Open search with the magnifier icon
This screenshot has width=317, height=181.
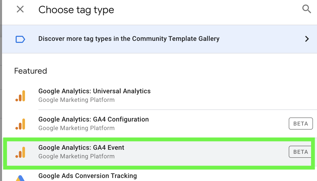(x=307, y=9)
